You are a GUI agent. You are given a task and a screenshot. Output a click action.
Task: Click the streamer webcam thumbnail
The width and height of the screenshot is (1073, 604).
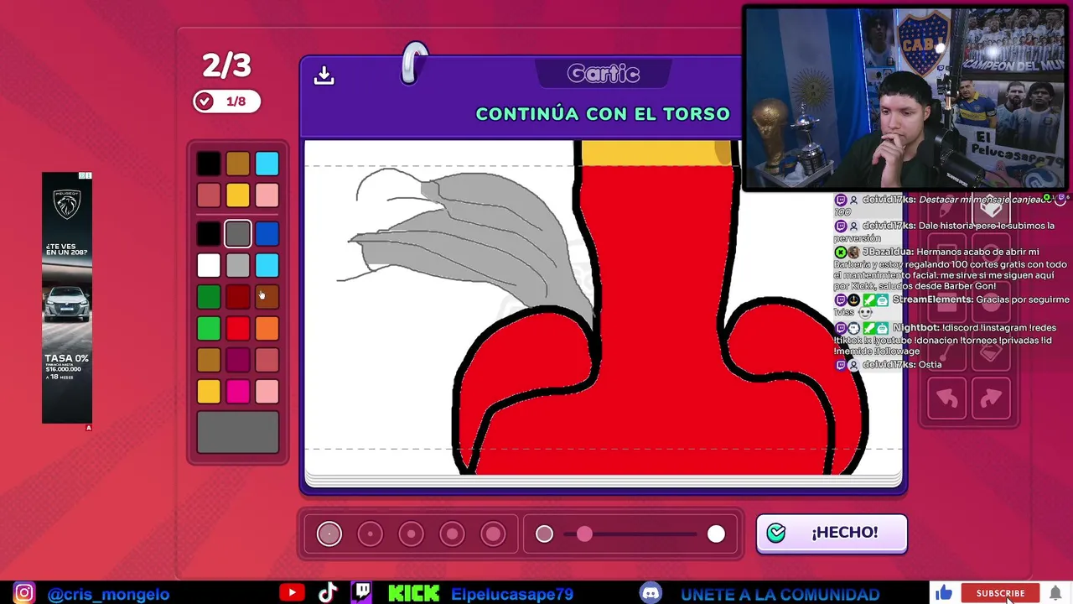pos(905,99)
